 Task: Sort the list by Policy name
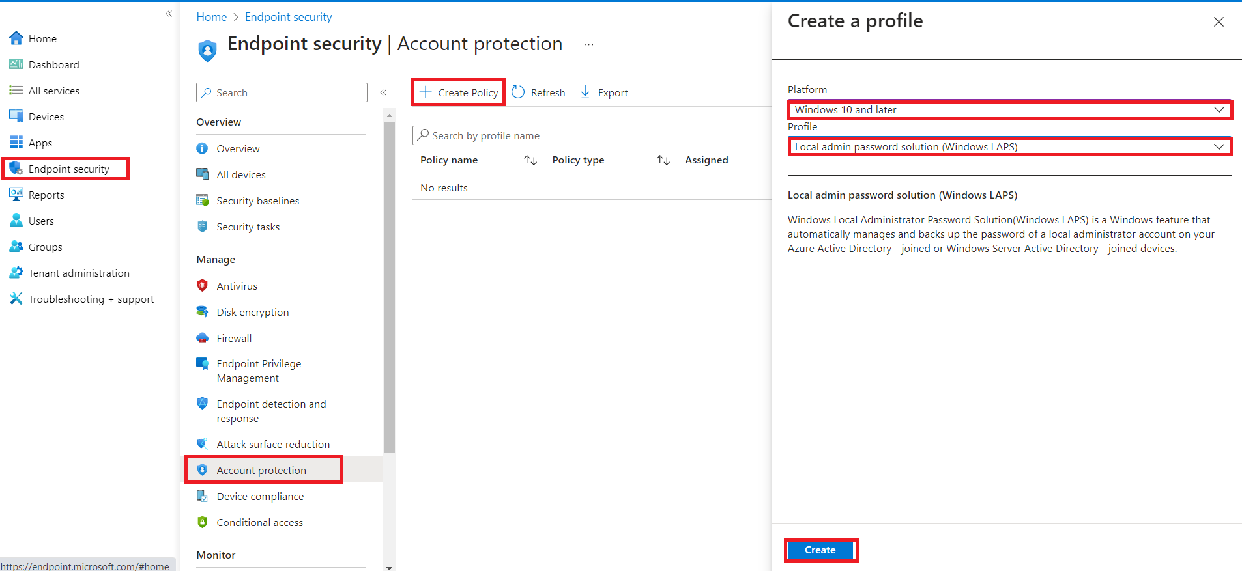pyautogui.click(x=530, y=160)
